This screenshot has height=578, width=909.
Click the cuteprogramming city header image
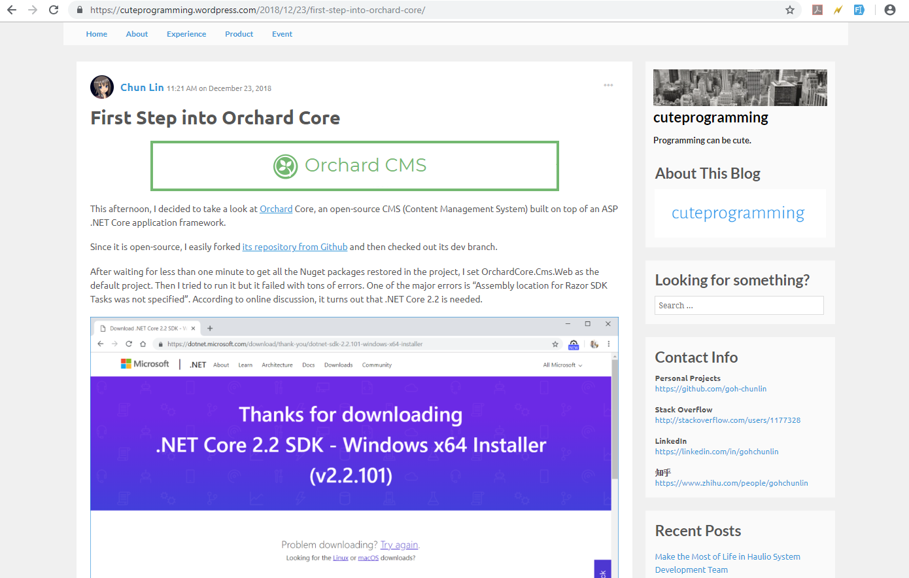[740, 88]
